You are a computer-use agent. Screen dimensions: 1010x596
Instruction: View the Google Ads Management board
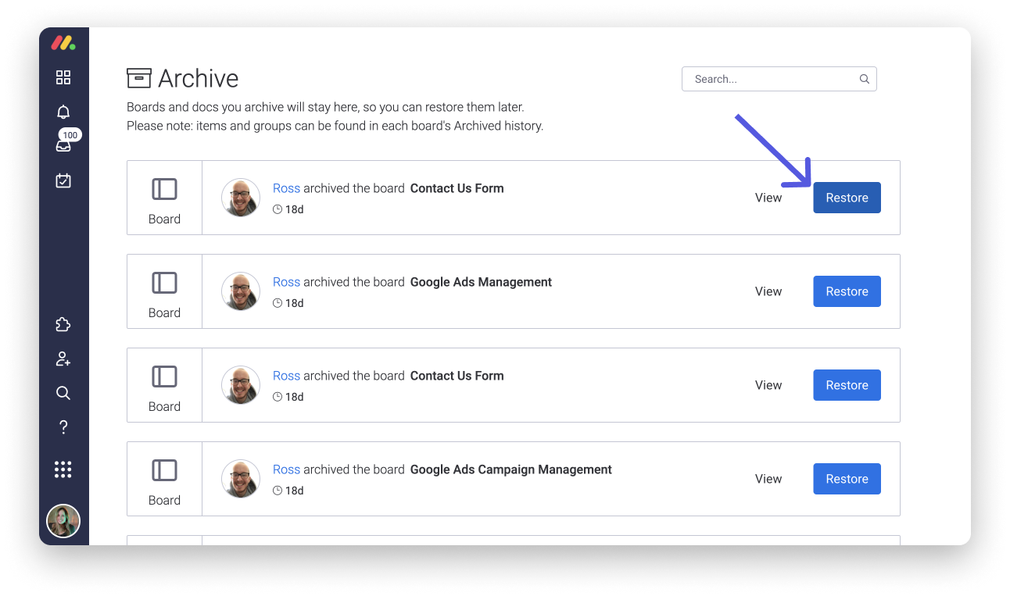point(768,291)
